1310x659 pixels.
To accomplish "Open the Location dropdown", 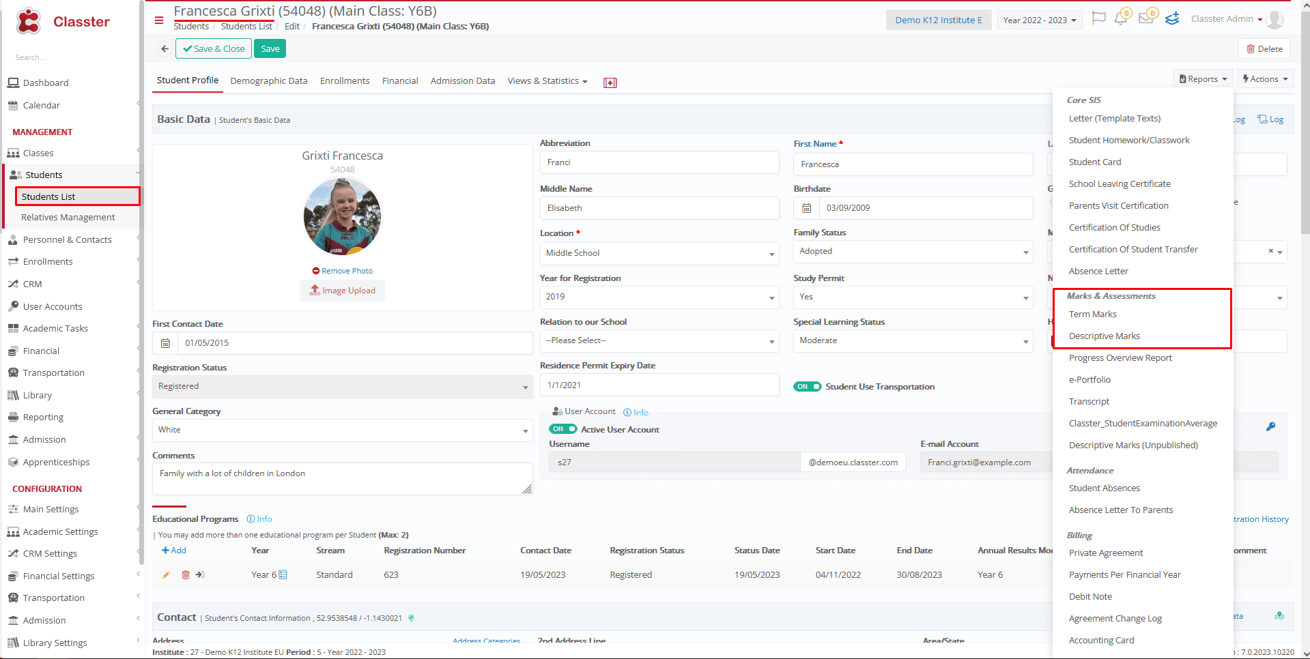I will tap(659, 253).
